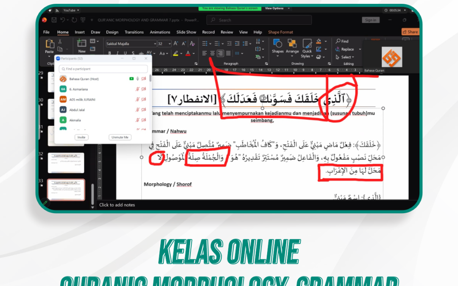
Task: Switch to the Transitions tab
Action: (134, 32)
